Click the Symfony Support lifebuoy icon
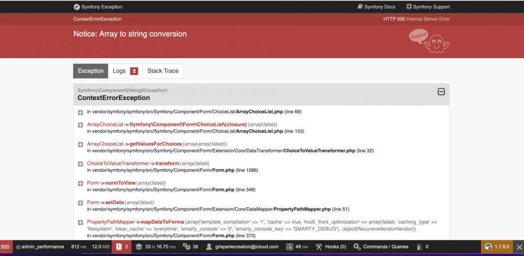This screenshot has height=256, width=524. [x=409, y=7]
